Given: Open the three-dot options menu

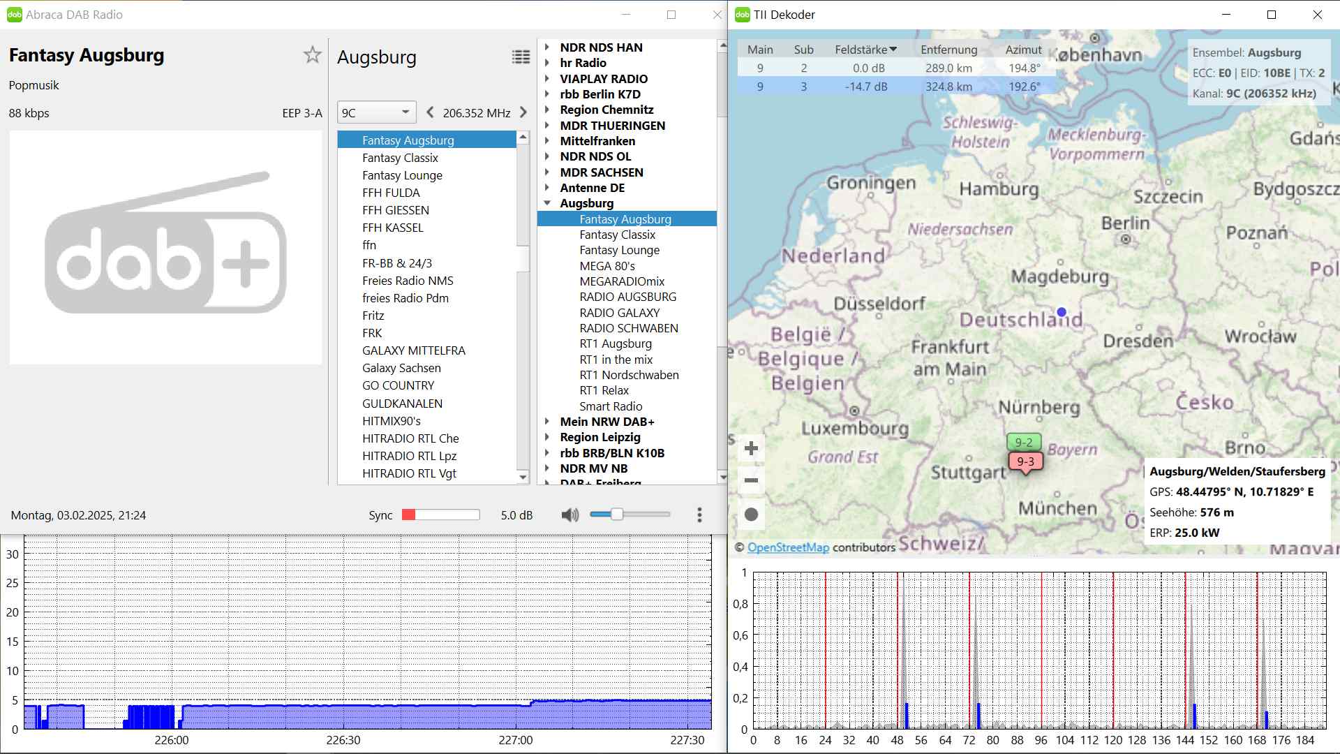Looking at the screenshot, I should tap(699, 515).
